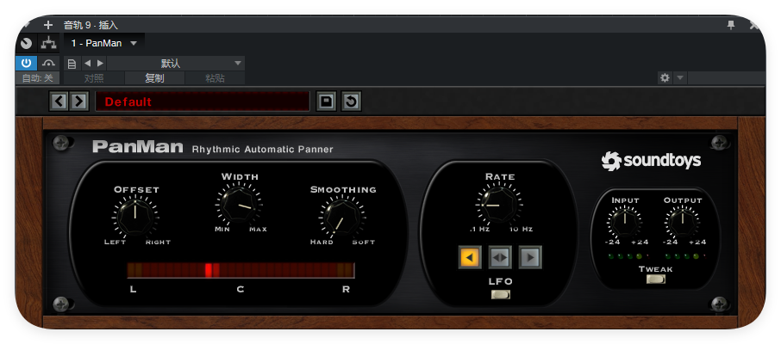Click the plus icon in title bar

click(47, 25)
